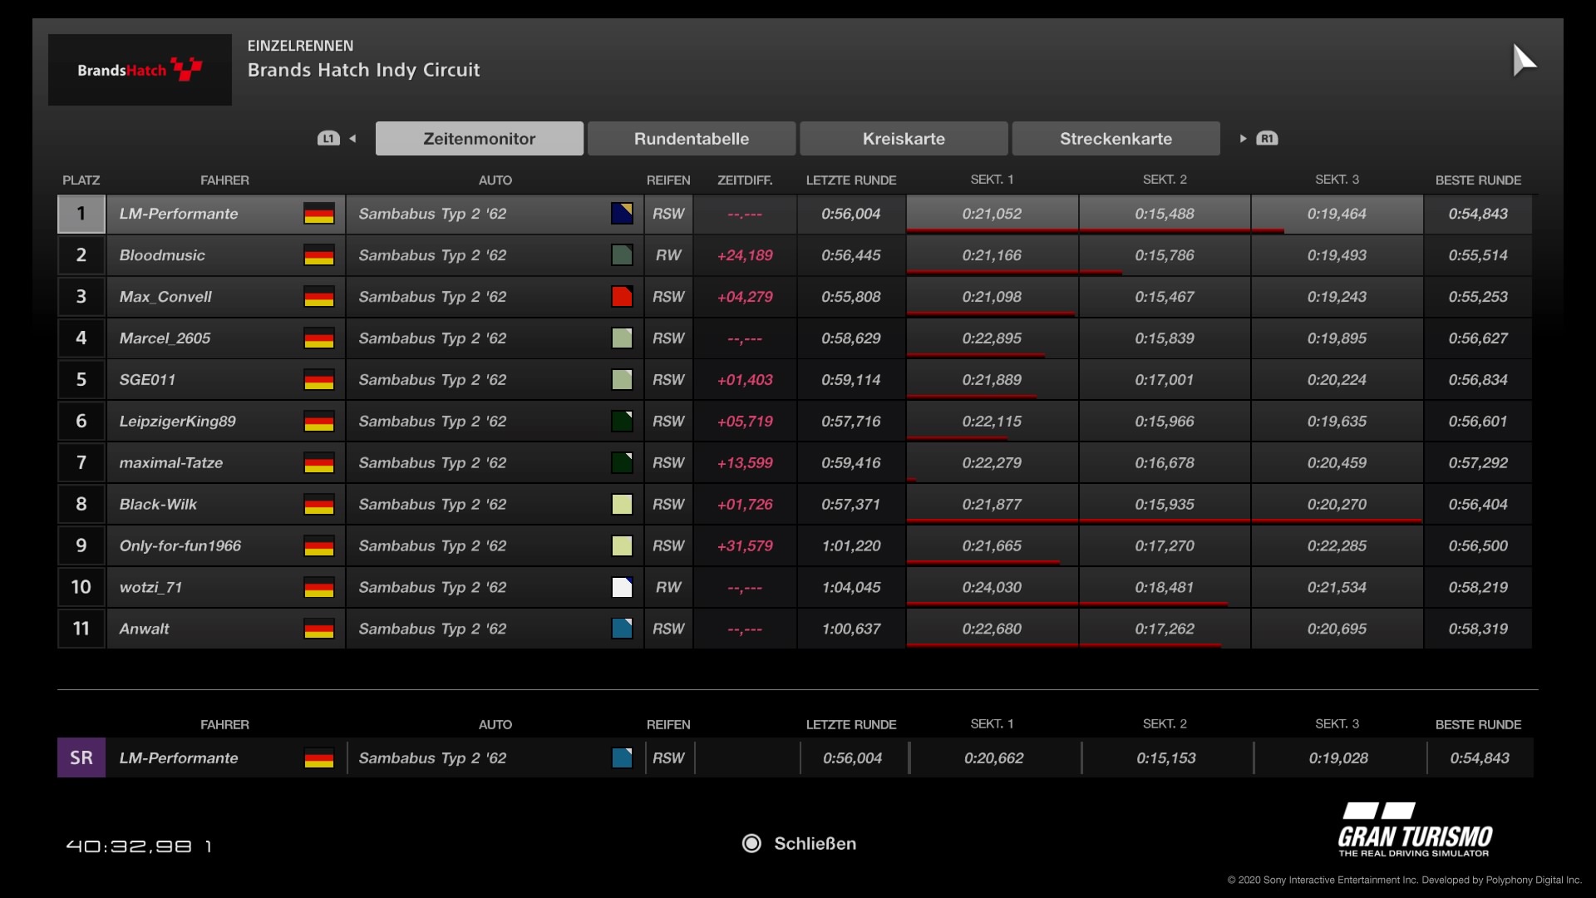Click wotzi_71's white car color swatch

point(622,588)
